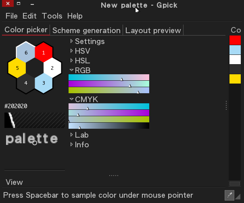Expand the Info section

[79, 144]
